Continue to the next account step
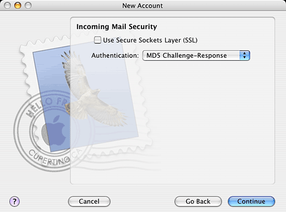286x212 pixels. coord(251,202)
